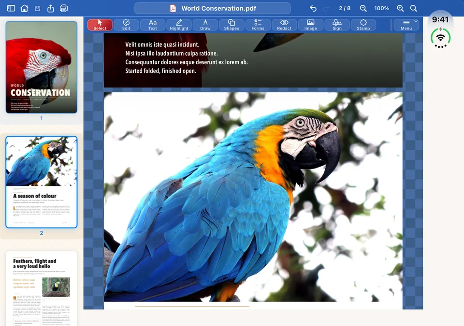Expand the Menu dropdown
This screenshot has height=326, width=464.
(406, 25)
